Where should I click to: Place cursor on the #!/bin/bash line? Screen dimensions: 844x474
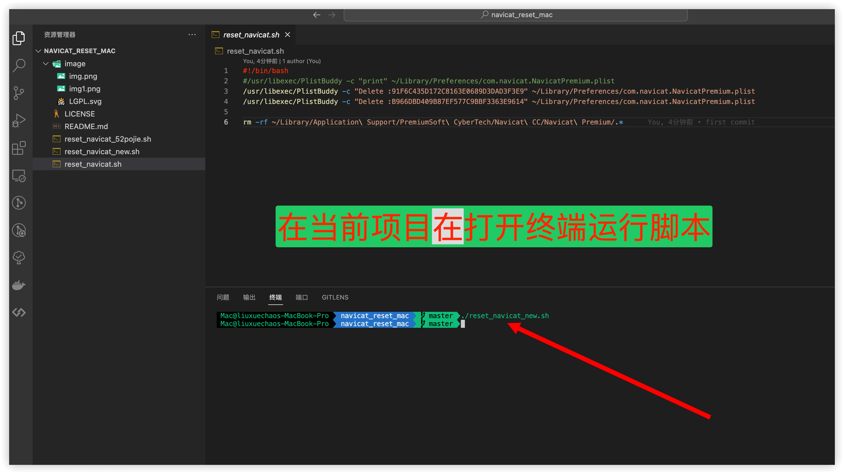point(266,71)
